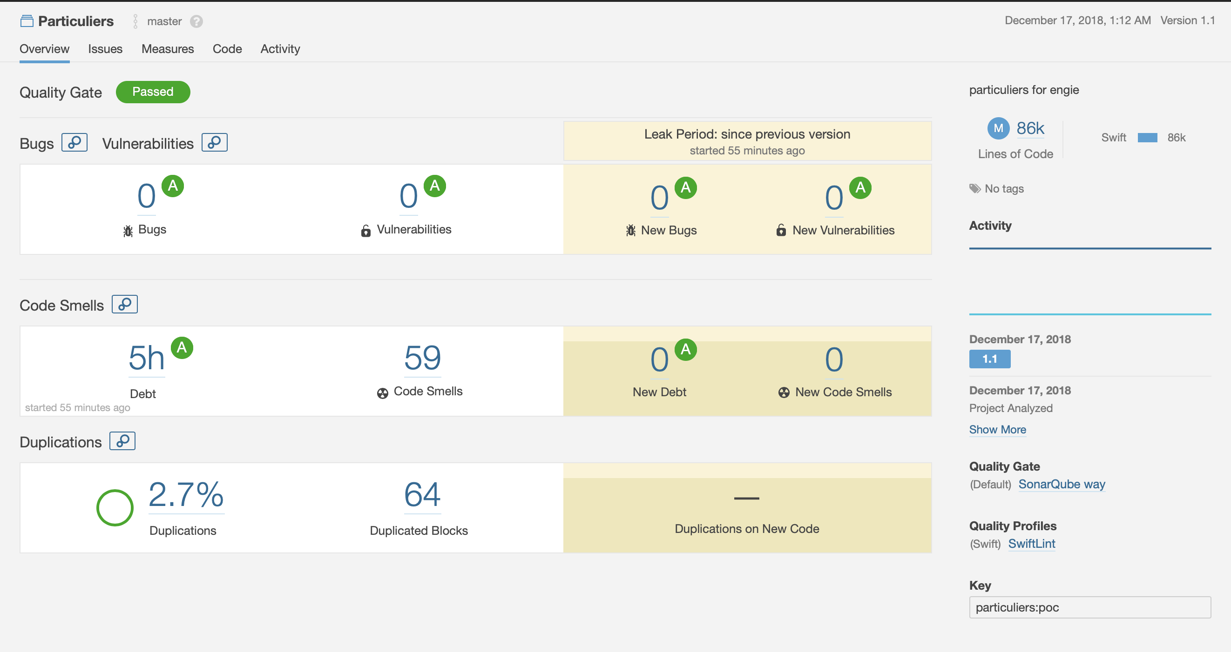Click the project icon beside Particuliers
1231x652 pixels.
27,20
